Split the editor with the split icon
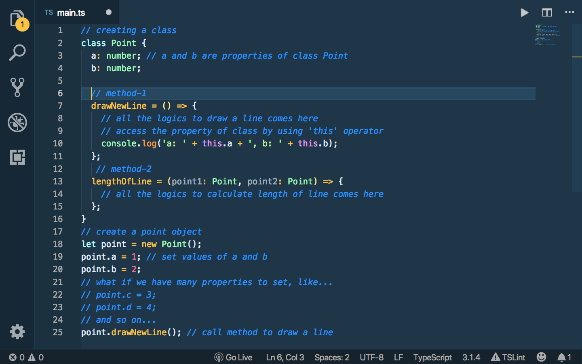This screenshot has height=364, width=582. pyautogui.click(x=547, y=12)
